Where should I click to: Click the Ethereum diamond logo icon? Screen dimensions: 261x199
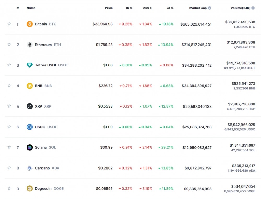[30, 45]
